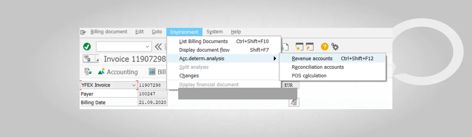
Task: Open the System menu
Action: click(214, 32)
